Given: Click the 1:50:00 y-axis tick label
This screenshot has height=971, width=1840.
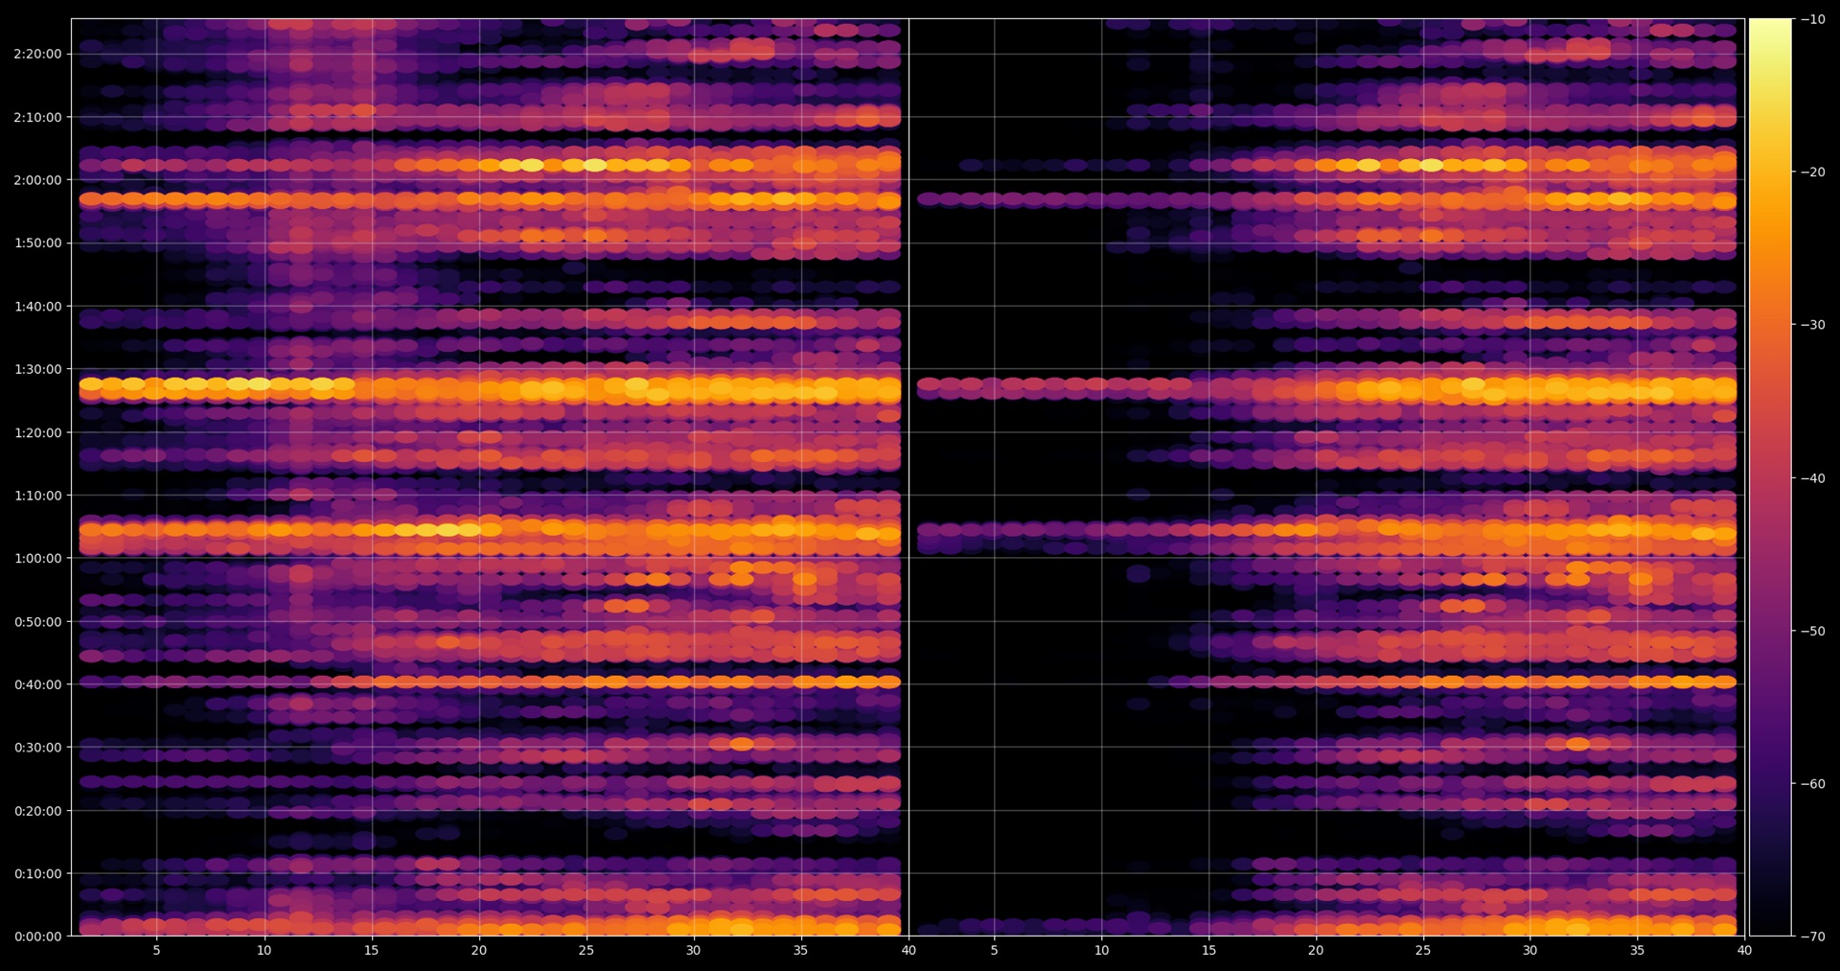Looking at the screenshot, I should pos(37,243).
